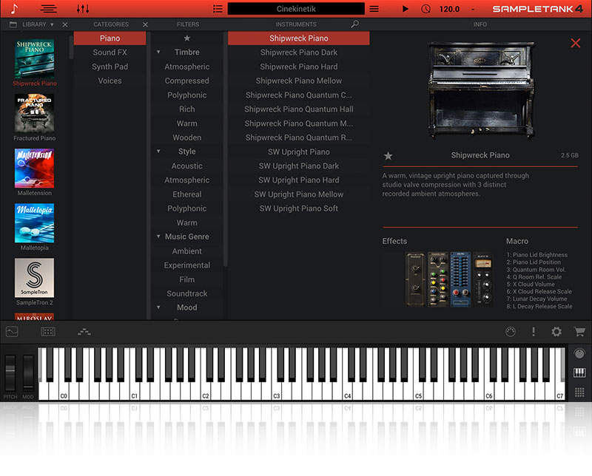Image resolution: width=592 pixels, height=476 pixels.
Task: Choose Shipwreck Piano Mellow instrument
Action: click(298, 81)
